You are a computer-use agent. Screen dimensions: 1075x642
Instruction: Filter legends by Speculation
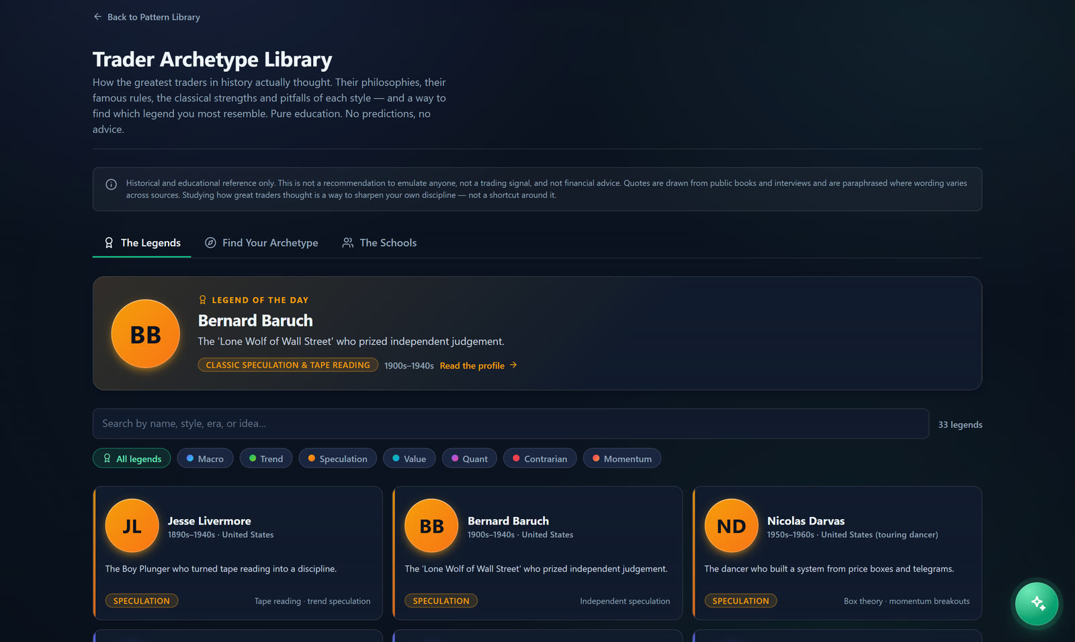pos(337,459)
